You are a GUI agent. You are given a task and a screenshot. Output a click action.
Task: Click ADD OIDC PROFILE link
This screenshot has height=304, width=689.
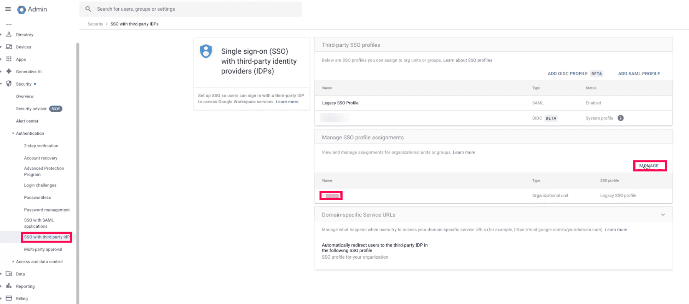tap(567, 73)
